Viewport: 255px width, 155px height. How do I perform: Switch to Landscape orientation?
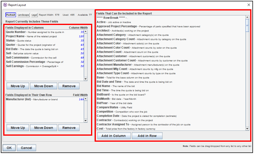click(23, 15)
